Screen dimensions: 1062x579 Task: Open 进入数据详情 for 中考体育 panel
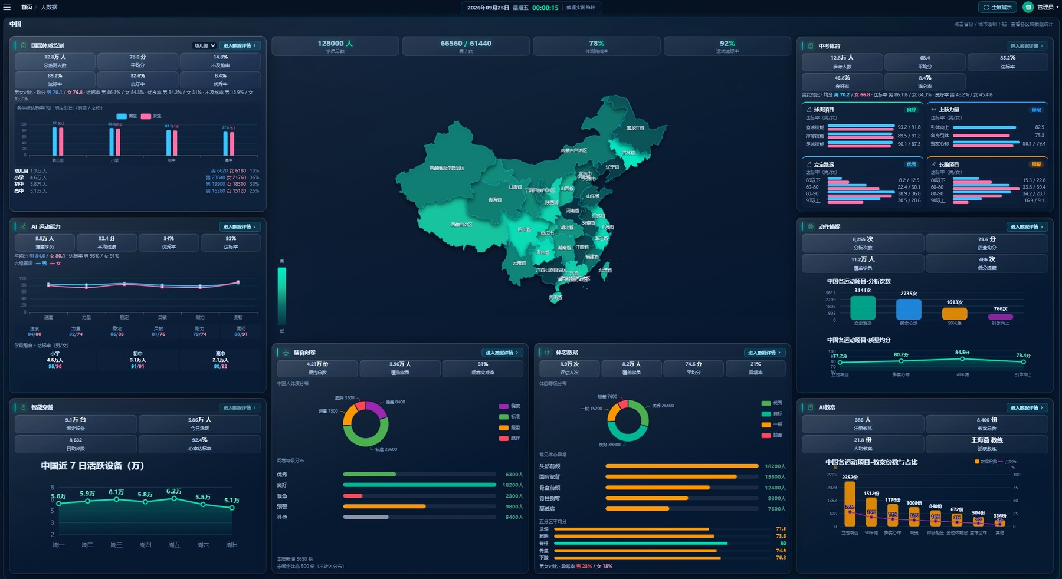1027,46
